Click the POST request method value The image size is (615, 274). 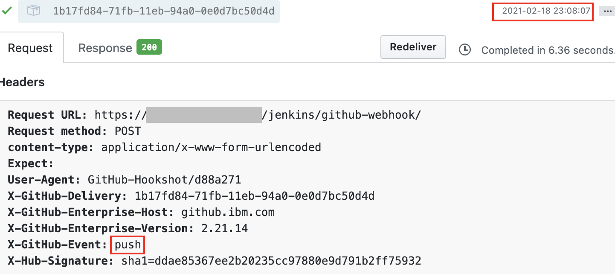(128, 131)
